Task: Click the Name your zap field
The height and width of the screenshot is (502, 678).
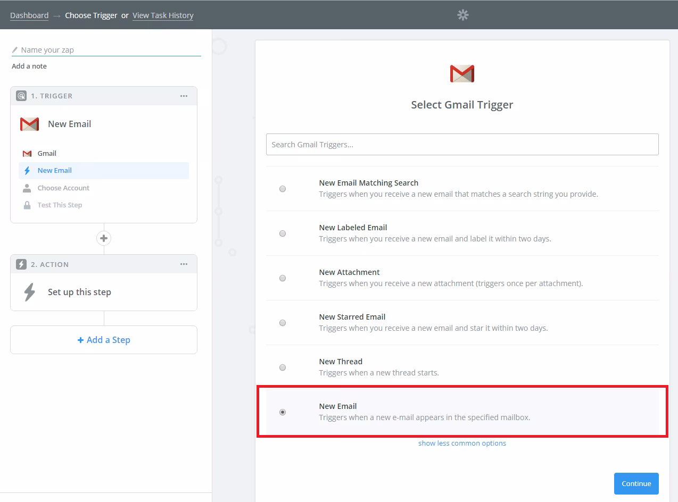Action: [106, 50]
